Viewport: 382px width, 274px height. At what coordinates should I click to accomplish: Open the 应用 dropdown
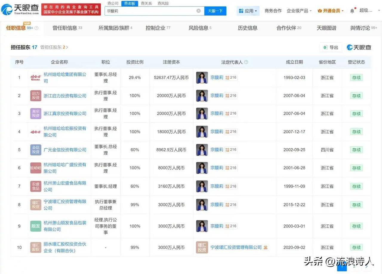(x=248, y=11)
